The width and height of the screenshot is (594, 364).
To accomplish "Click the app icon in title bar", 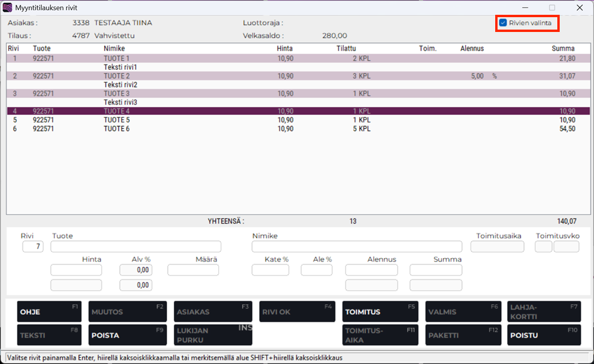I will [x=8, y=8].
